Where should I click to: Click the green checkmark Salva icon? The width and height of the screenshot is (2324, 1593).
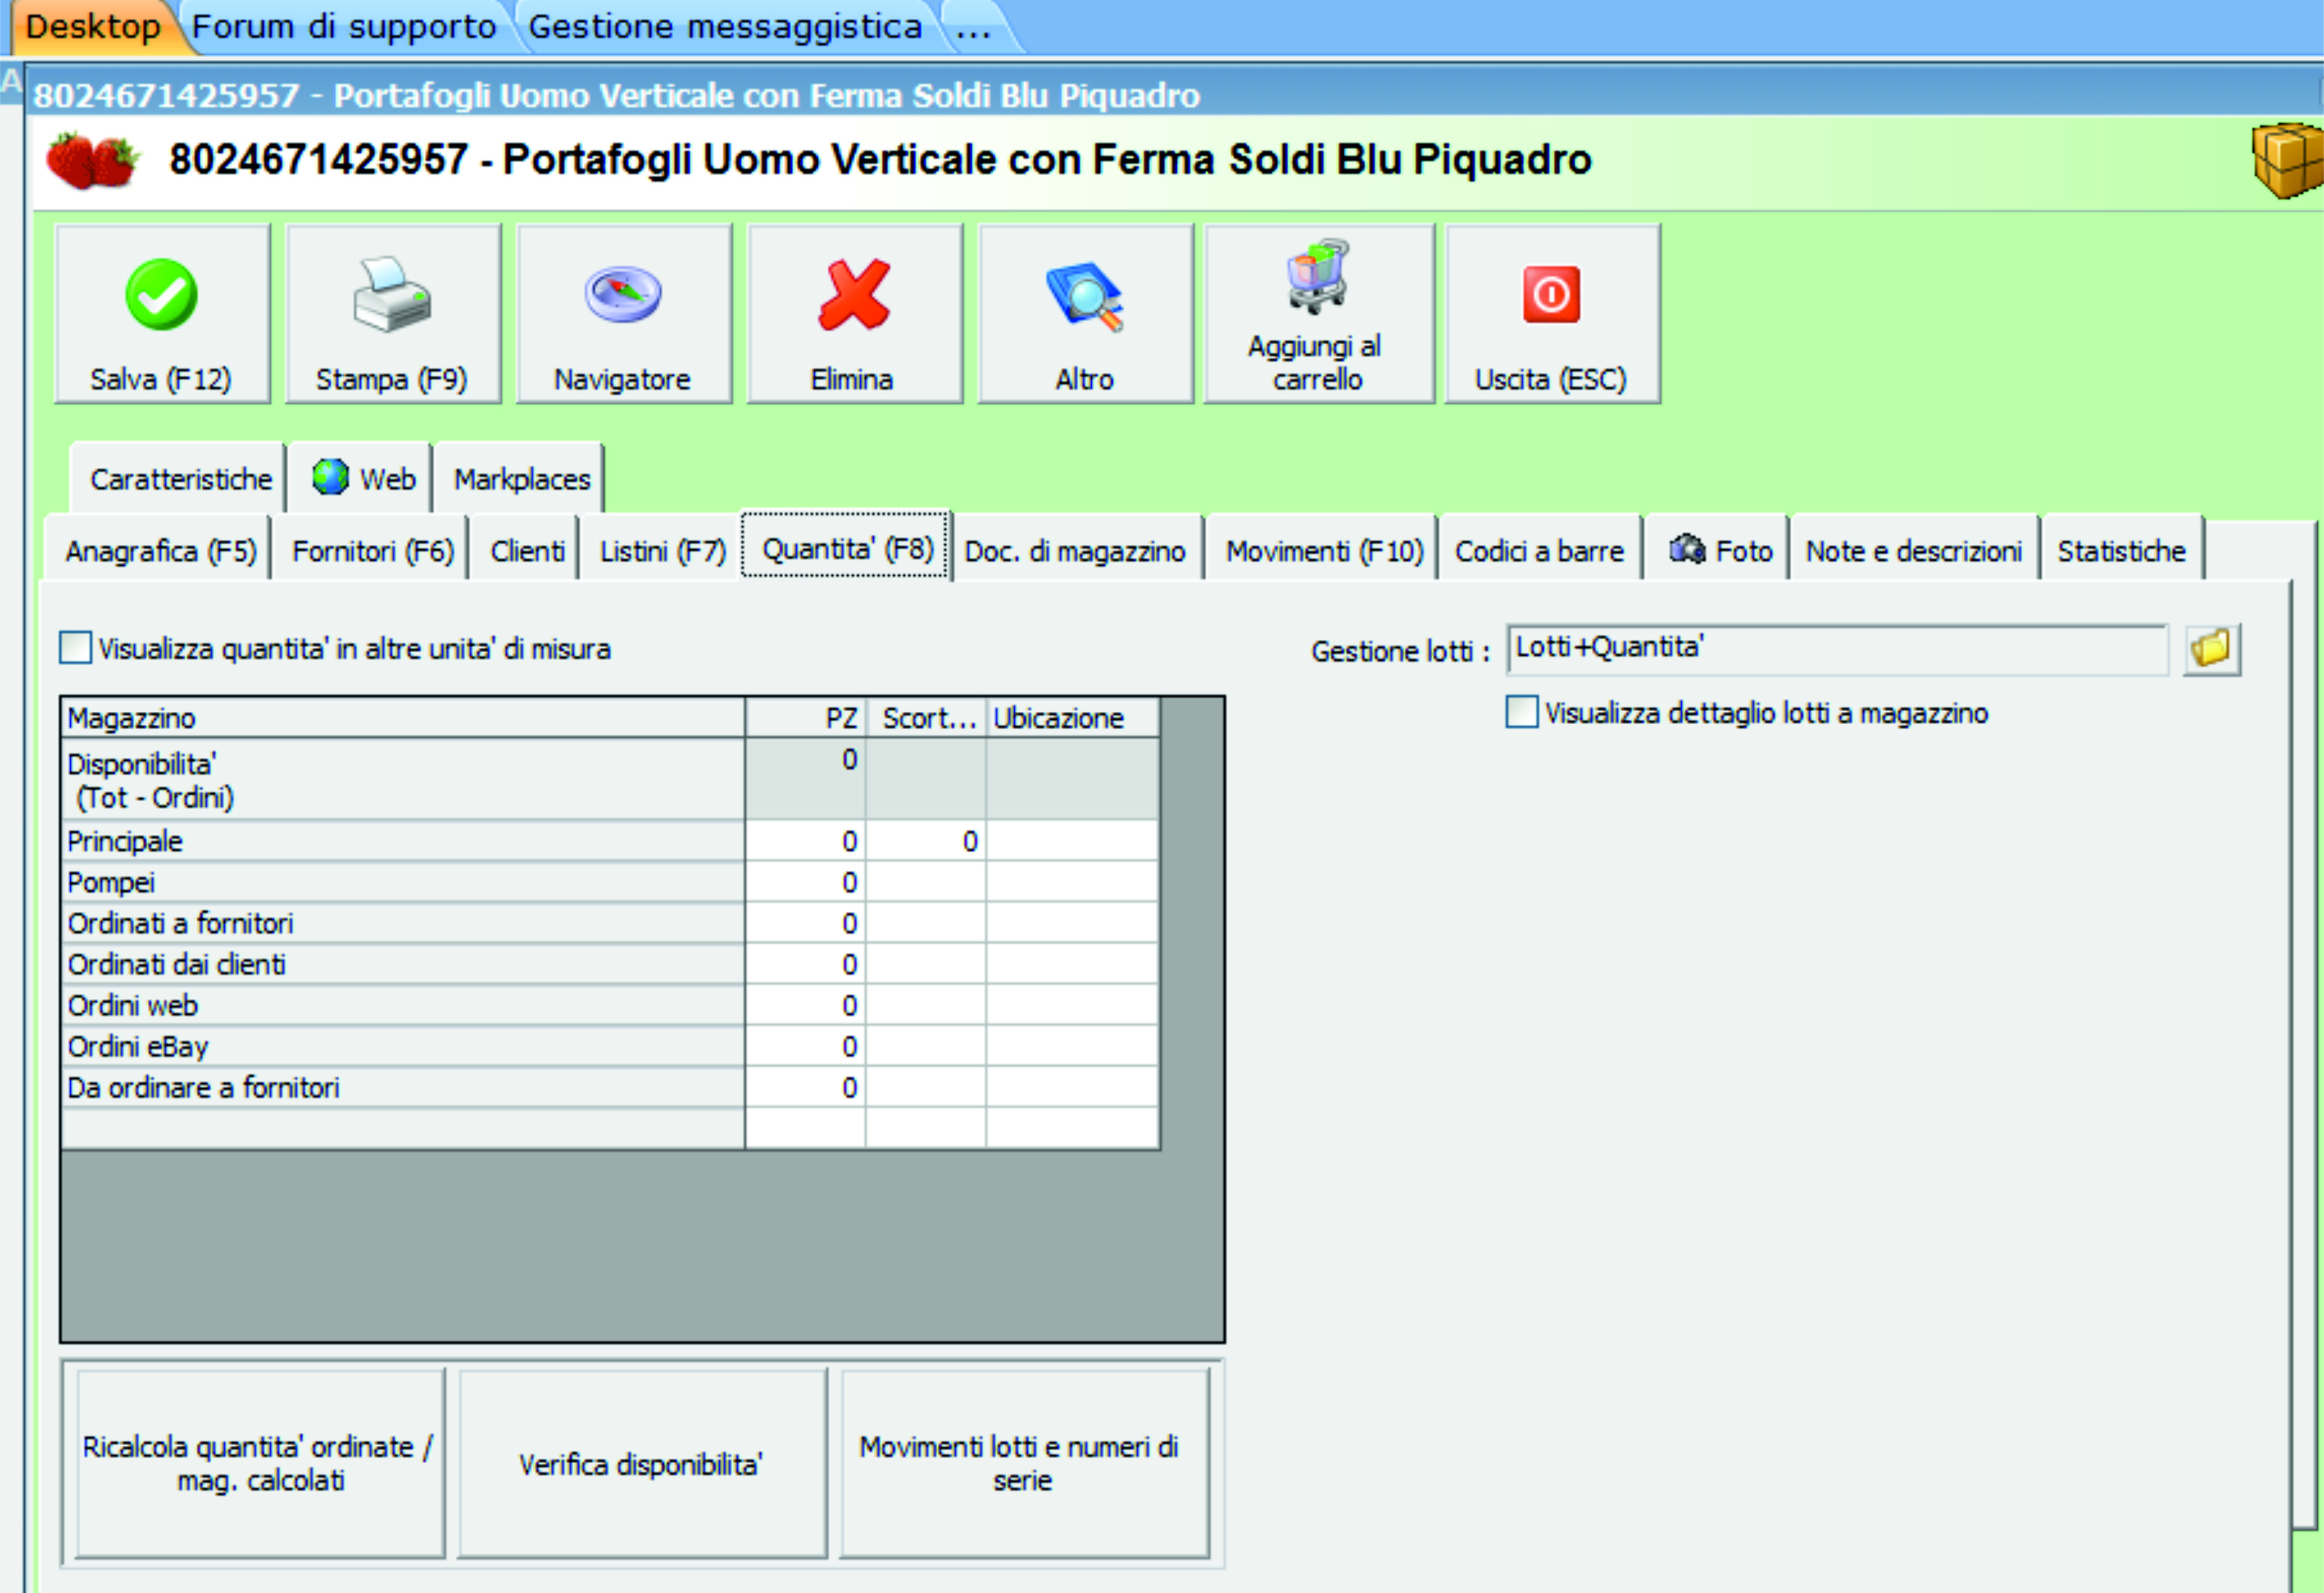point(161,295)
